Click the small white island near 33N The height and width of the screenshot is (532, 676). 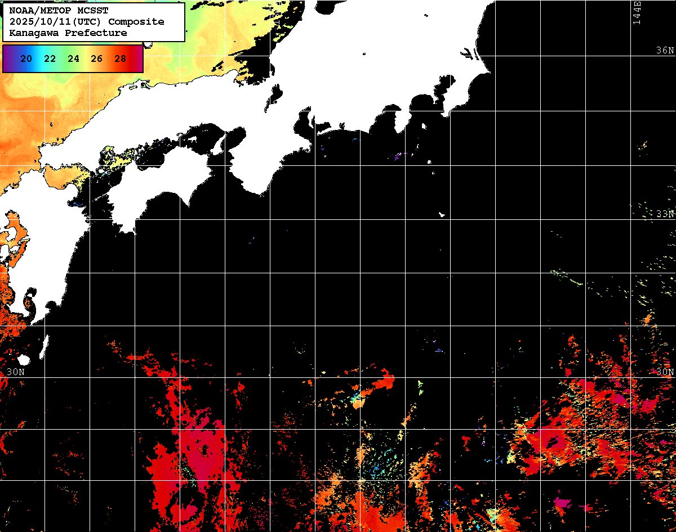click(442, 214)
